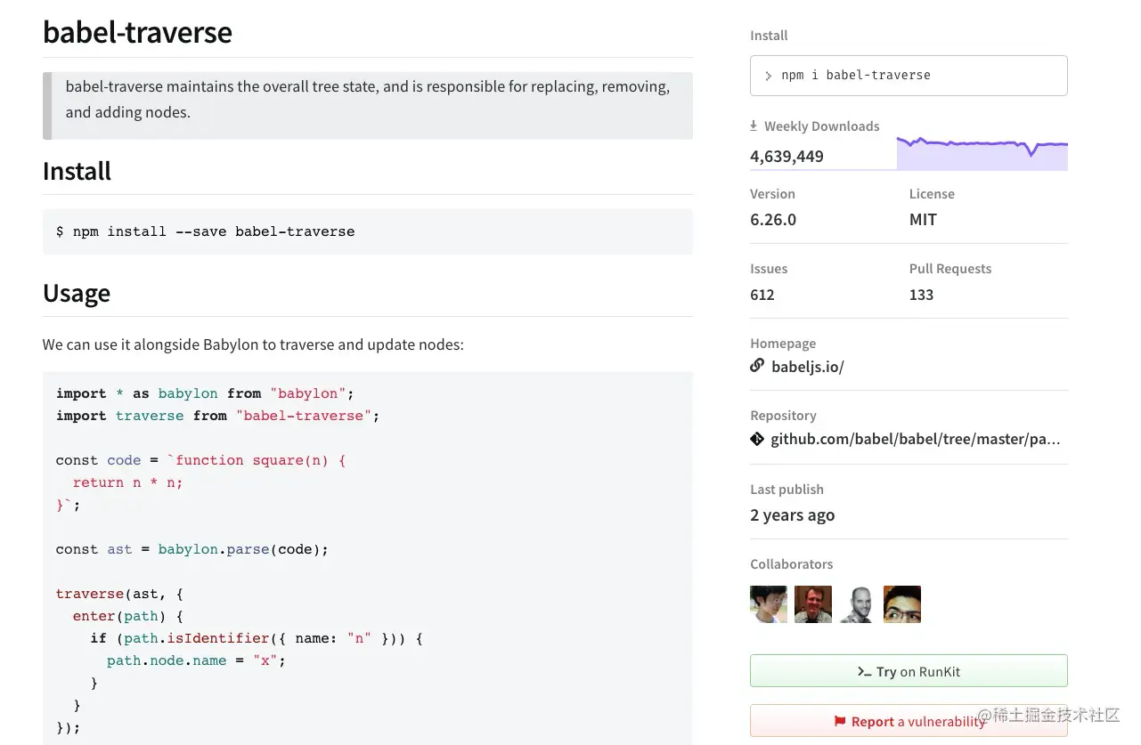The width and height of the screenshot is (1141, 745).
Task: Click the Report a vulnerability button
Action: click(909, 721)
